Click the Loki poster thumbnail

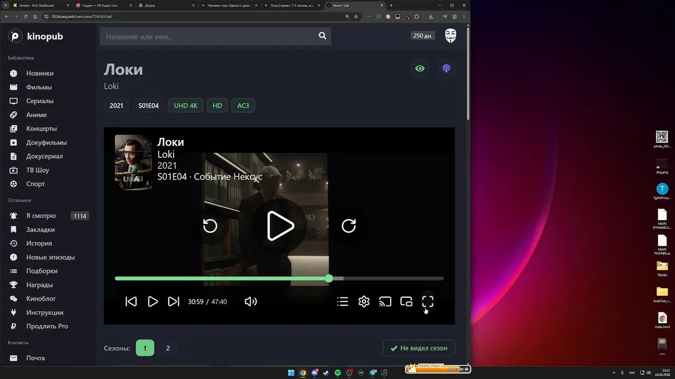coord(133,162)
